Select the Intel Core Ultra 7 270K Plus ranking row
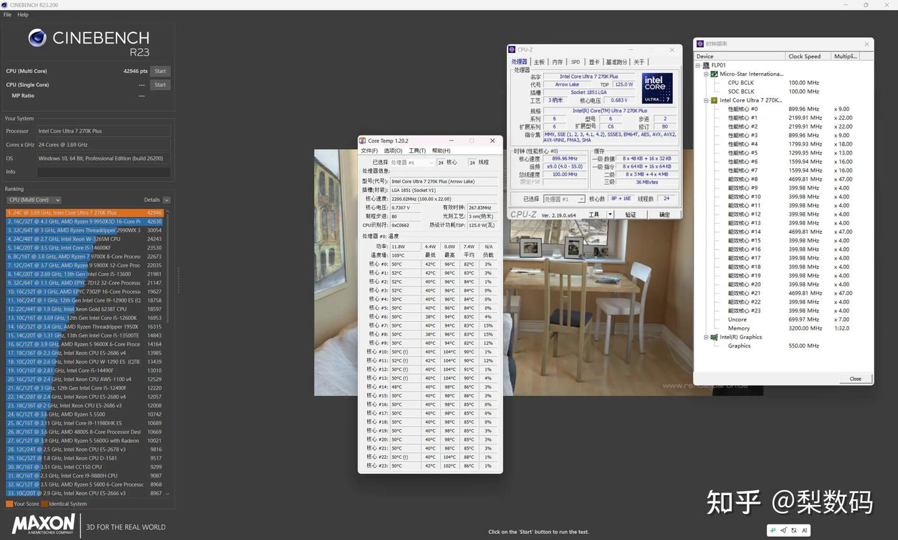The width and height of the screenshot is (898, 540). point(84,213)
